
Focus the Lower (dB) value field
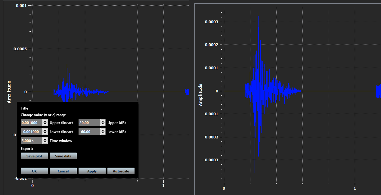89,132
